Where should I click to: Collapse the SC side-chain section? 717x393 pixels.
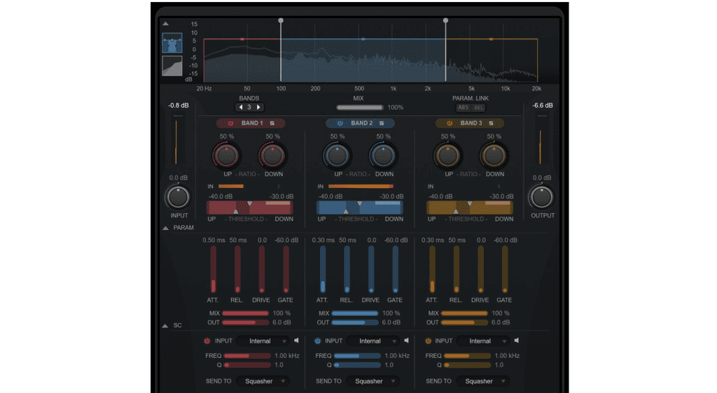166,325
